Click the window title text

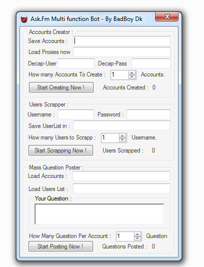[x=86, y=19]
